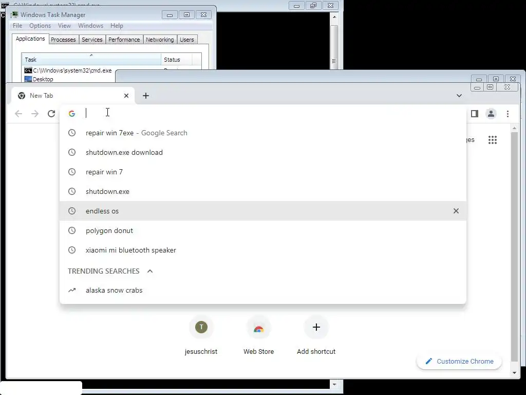Click the Chrome page scroll down arrow
The width and height of the screenshot is (526, 395).
click(514, 372)
